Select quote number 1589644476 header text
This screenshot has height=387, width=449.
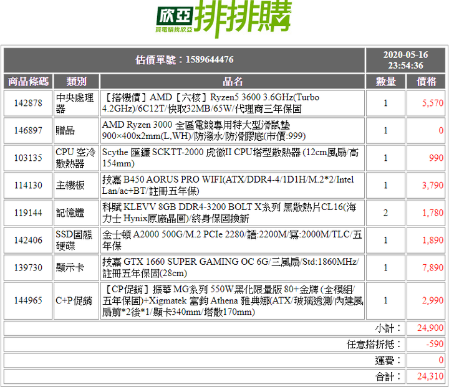coord(185,60)
